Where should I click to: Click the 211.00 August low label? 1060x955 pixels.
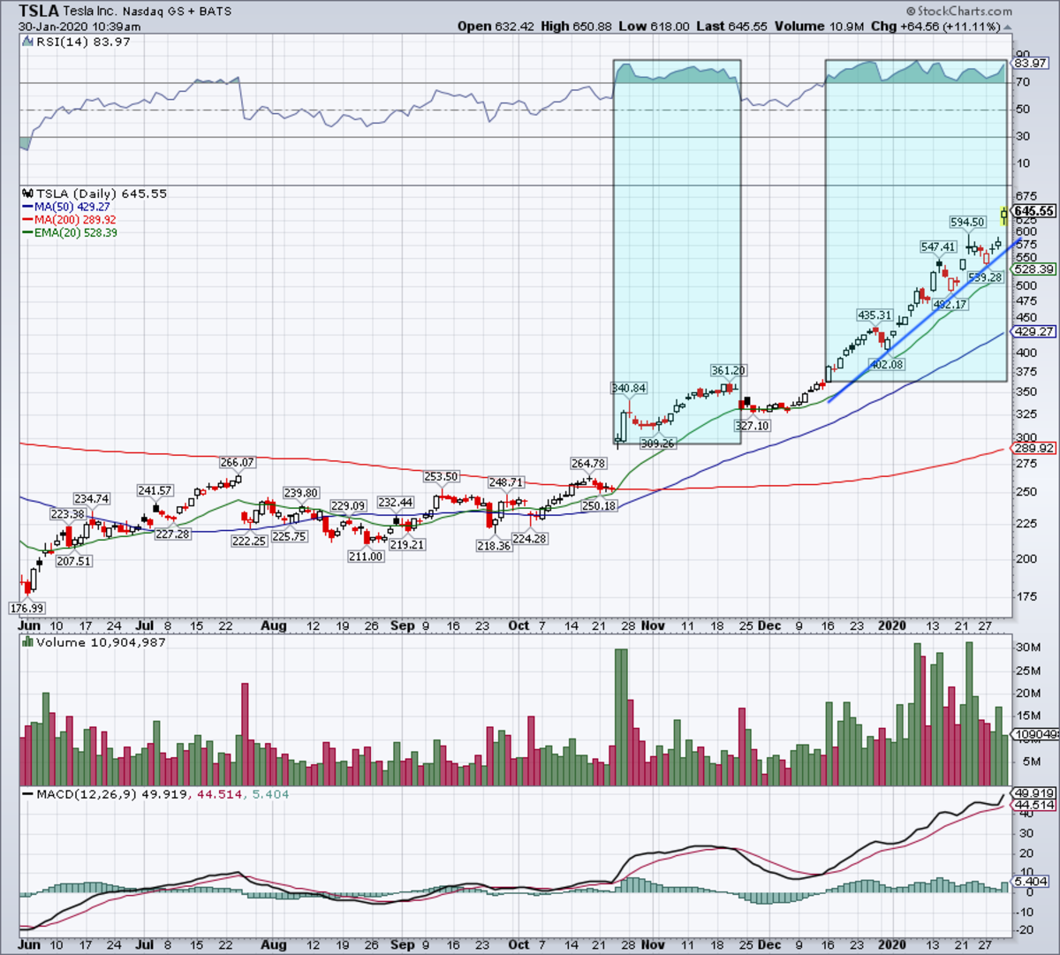[x=366, y=557]
